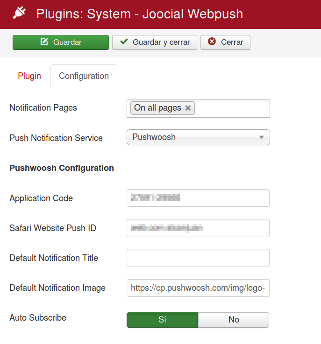Click the Auto Subscribe label
Screen dimensions: 321x344
tap(38, 318)
